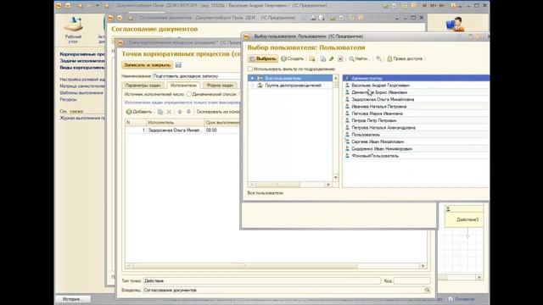Open the Ресурсы link in navigation

point(68,100)
